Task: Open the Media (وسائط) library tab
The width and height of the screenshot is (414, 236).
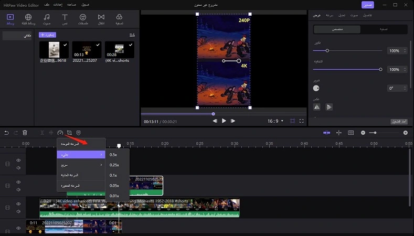Action: pyautogui.click(x=10, y=19)
